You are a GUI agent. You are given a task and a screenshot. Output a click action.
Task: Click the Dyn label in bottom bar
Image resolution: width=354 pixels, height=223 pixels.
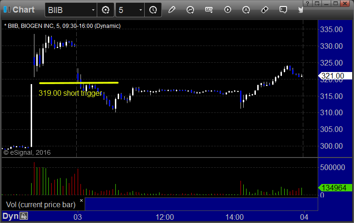tap(10, 216)
